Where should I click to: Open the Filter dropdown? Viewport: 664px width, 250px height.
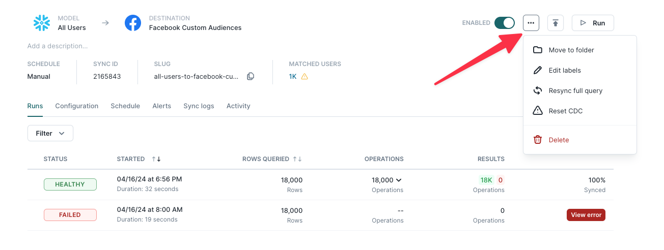click(x=50, y=133)
